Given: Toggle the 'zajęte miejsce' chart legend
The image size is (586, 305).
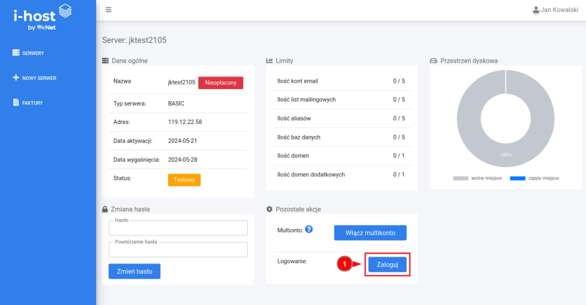Looking at the screenshot, I should [x=534, y=178].
